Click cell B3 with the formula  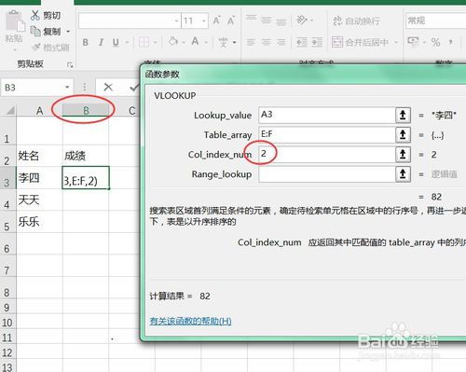point(86,178)
